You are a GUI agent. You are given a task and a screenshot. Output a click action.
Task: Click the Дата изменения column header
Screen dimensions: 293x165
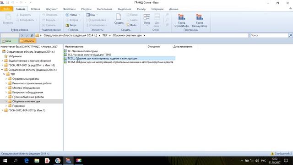point(183,47)
